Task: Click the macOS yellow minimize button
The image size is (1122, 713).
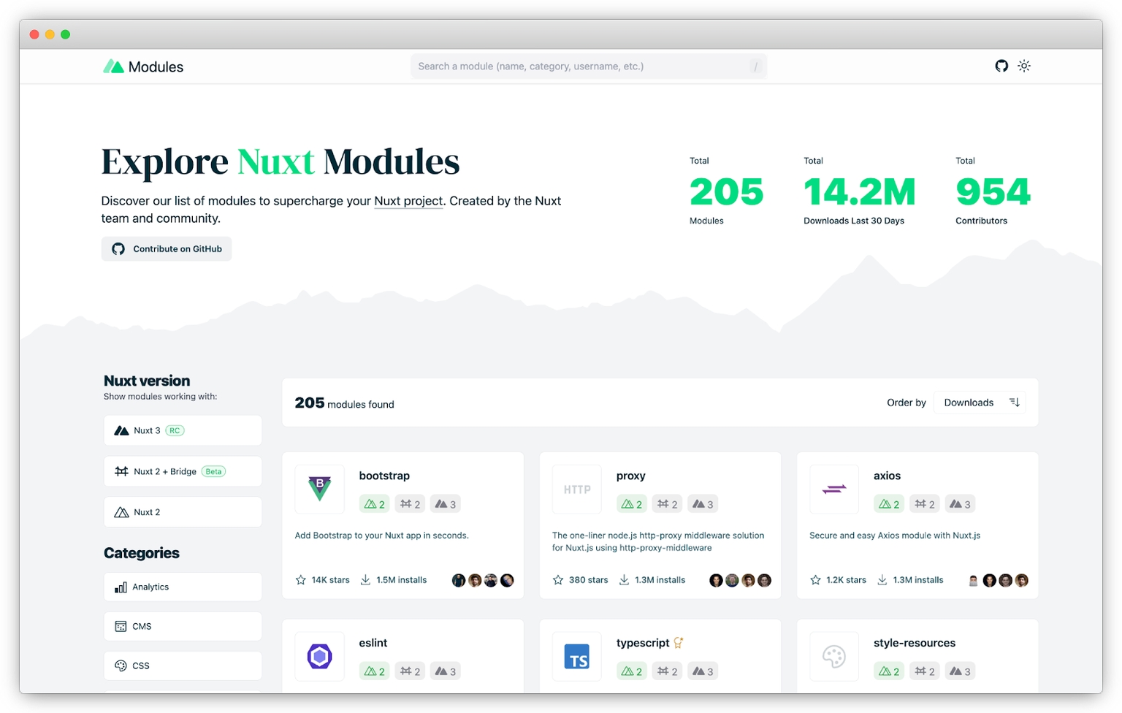Action: point(50,34)
